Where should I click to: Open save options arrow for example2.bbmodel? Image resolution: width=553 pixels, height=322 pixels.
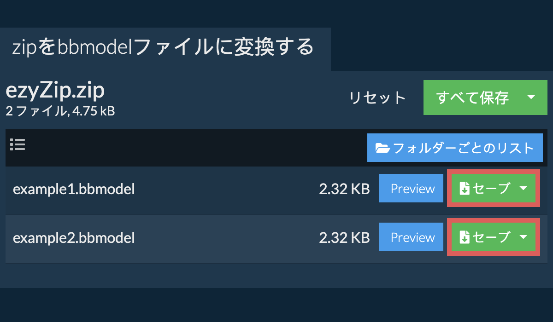point(524,237)
